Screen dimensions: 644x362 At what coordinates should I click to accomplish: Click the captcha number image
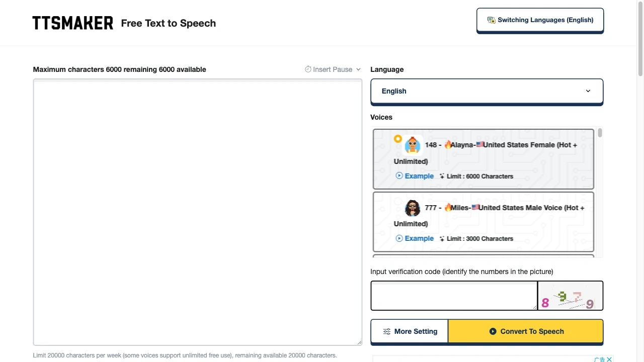pos(571,296)
